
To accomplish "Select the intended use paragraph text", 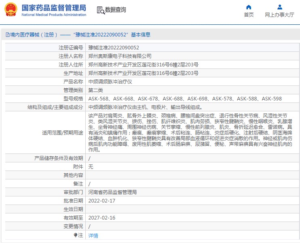I will (190, 132).
